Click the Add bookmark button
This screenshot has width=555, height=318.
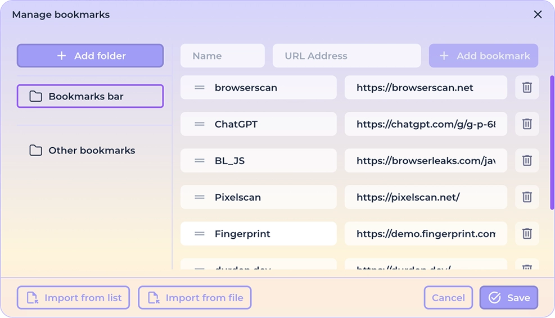click(x=484, y=56)
